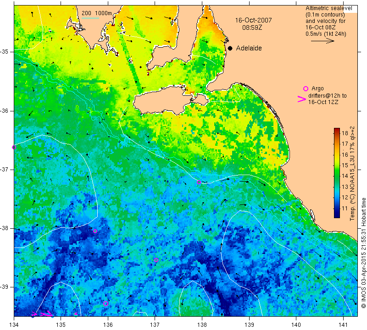The height and width of the screenshot is (330, 367).
Task: Click the 'drifters@12h to' legend text
Action: (x=328, y=96)
